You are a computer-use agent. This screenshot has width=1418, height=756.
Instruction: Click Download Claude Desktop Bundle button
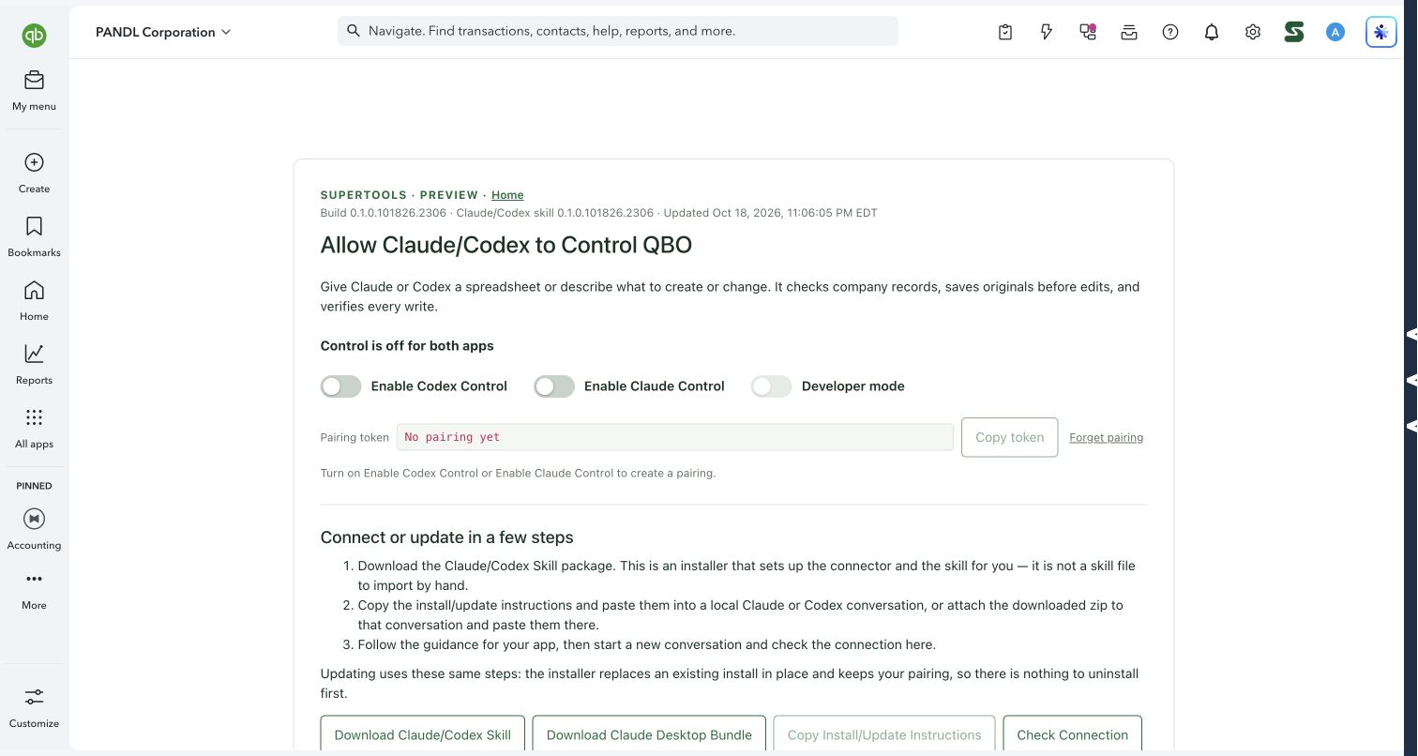coord(649,734)
